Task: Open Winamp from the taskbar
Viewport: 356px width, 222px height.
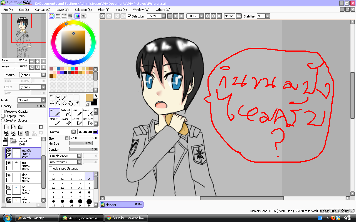Action: pos(37,218)
